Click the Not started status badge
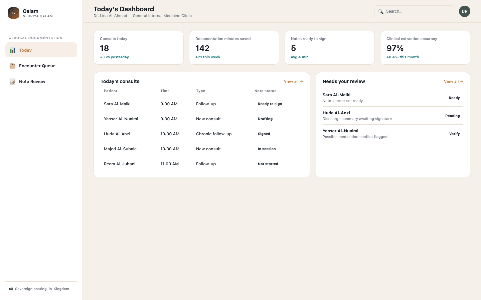The height and width of the screenshot is (300, 481). pos(268,164)
